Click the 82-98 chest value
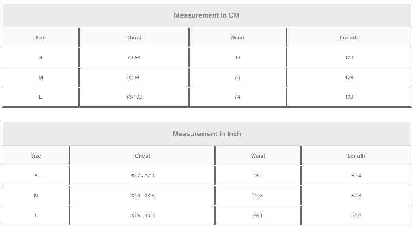Viewport: 413px width, 228px height. (133, 77)
